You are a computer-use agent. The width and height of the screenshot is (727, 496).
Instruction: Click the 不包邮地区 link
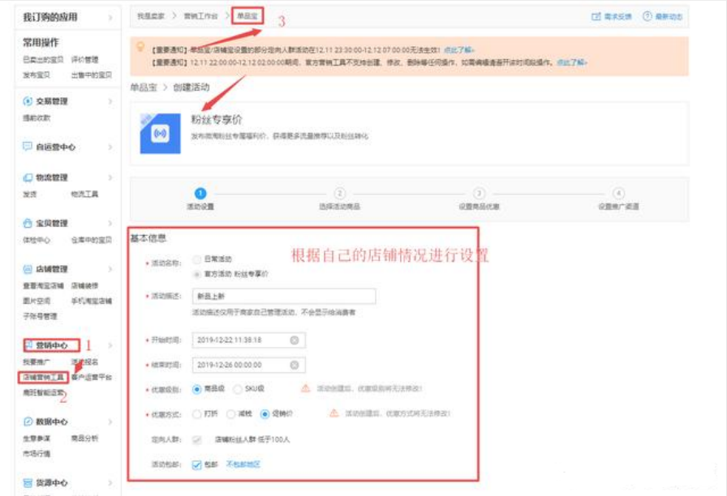click(243, 465)
